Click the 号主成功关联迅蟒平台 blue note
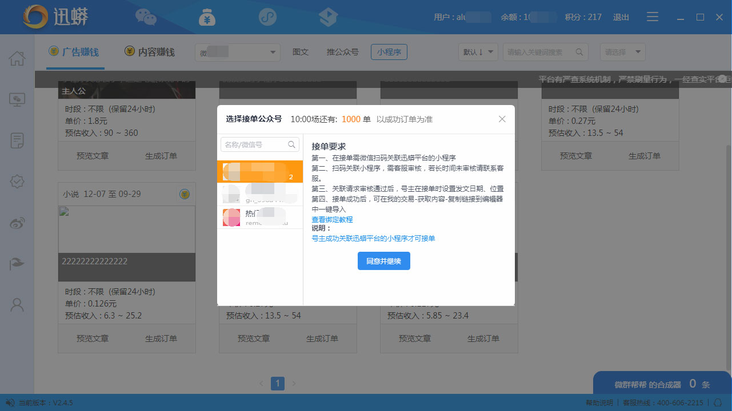 373,238
